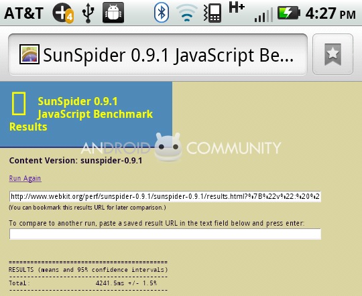Focus the results URL text field
The height and width of the screenshot is (296, 362).
[x=165, y=197]
